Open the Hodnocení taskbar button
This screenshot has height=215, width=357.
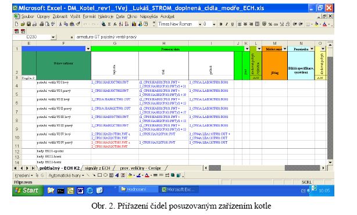click(138, 189)
